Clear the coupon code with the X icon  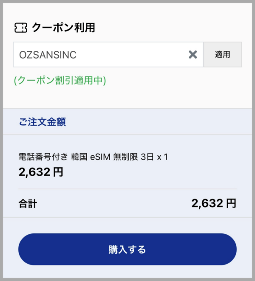coord(193,54)
